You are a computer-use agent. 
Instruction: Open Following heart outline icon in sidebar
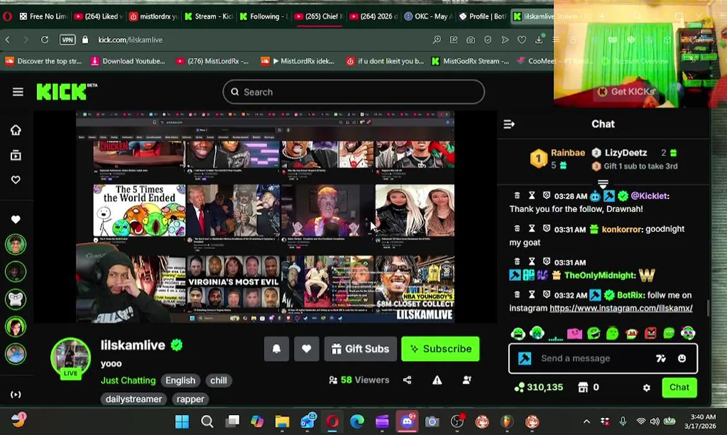[16, 179]
